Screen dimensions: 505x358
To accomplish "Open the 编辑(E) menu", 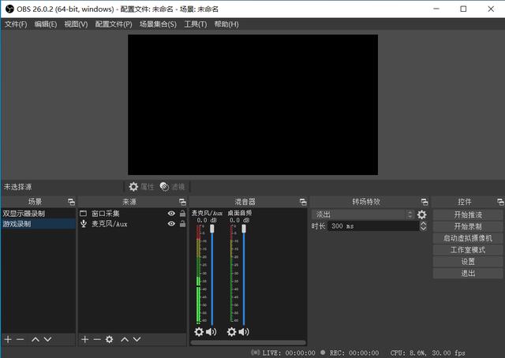I will tap(46, 24).
